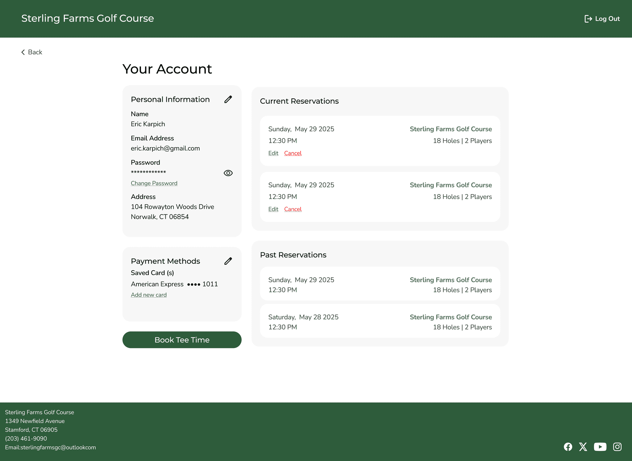632x461 pixels.
Task: Click course name in Saturday past reservation
Action: (x=451, y=317)
